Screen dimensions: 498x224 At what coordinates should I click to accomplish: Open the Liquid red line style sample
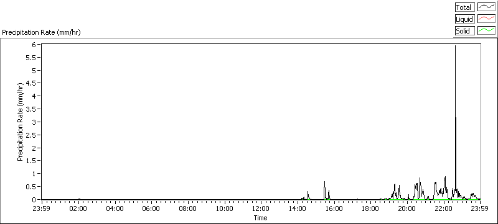click(486, 19)
